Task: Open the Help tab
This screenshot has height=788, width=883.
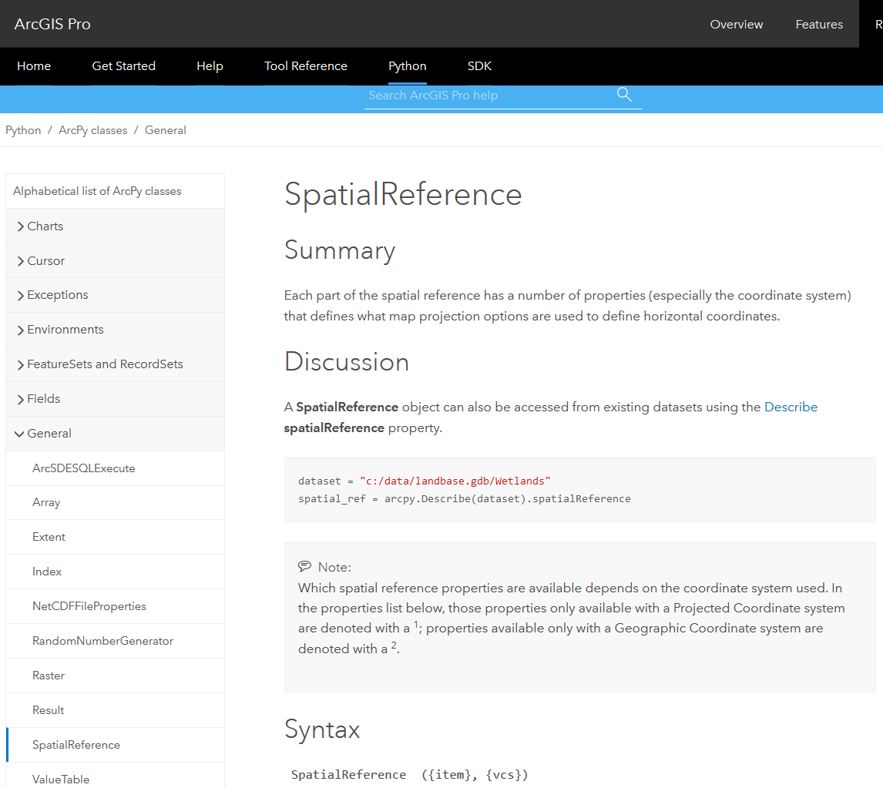Action: pyautogui.click(x=210, y=65)
